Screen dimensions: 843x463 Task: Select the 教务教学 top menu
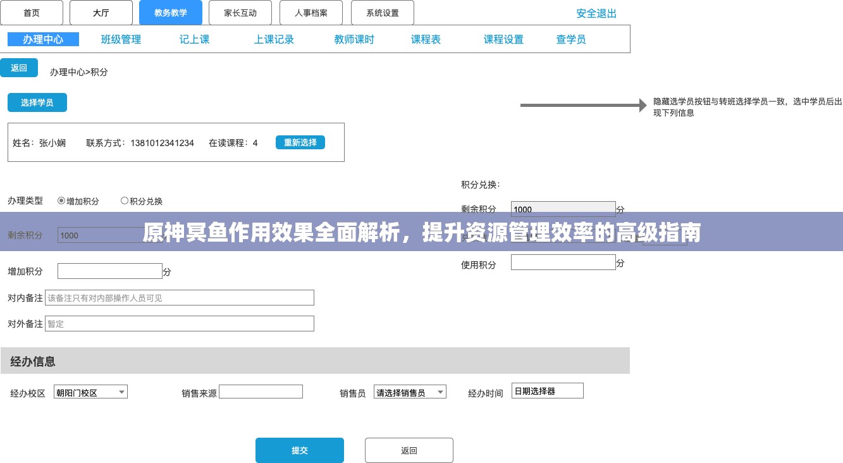pos(171,13)
